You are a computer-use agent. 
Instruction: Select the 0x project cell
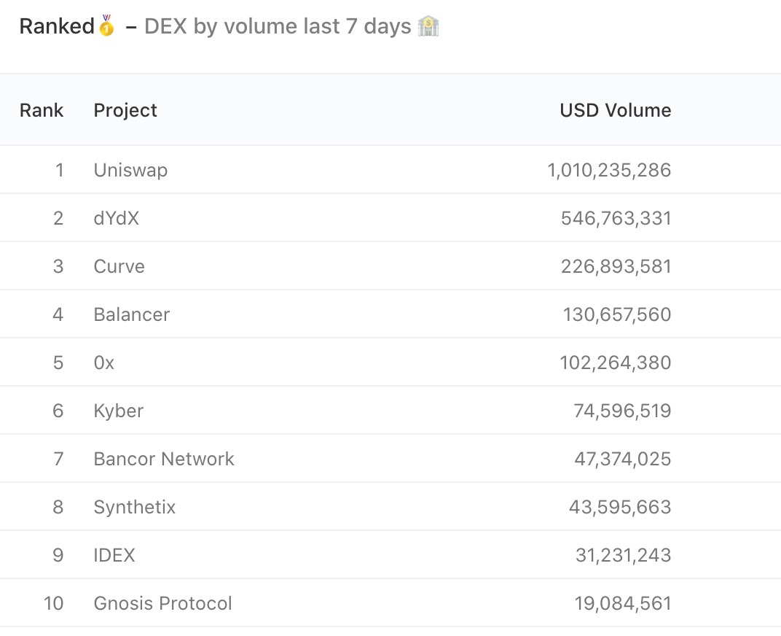pos(103,362)
